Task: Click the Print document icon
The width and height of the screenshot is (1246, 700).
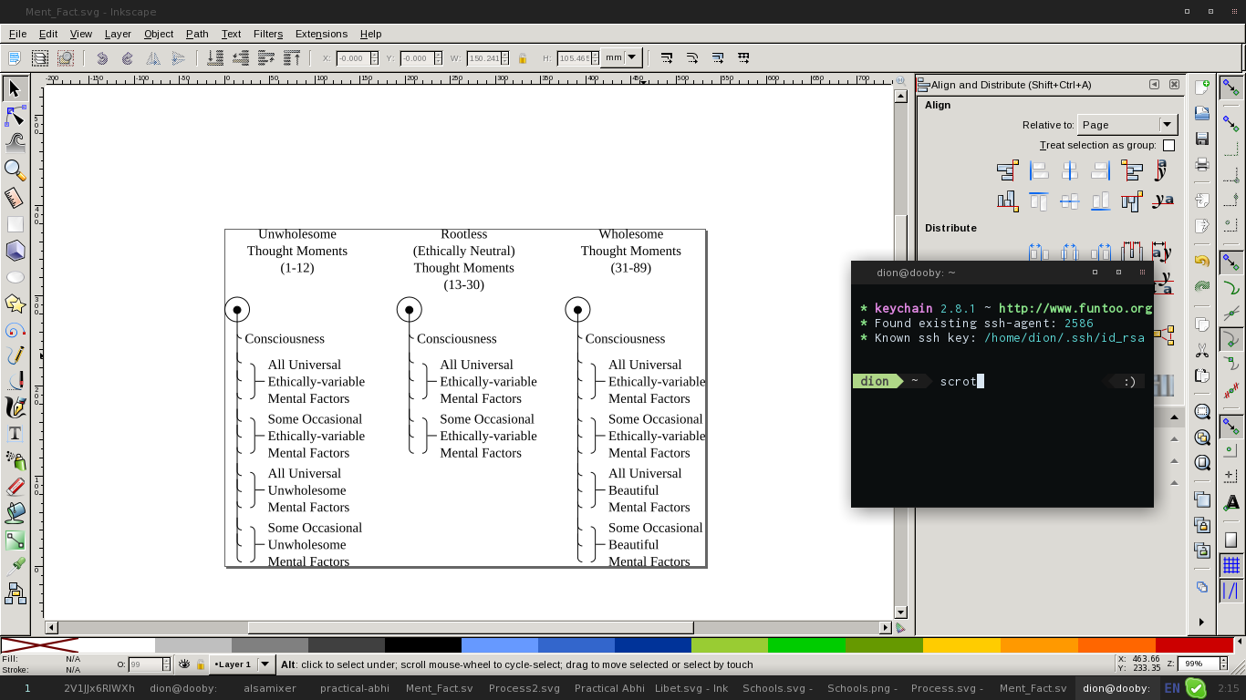Action: 1201,165
